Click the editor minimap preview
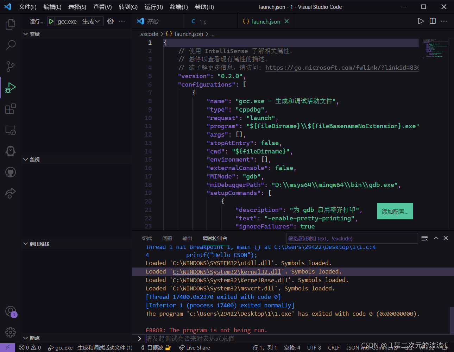This screenshot has height=352, width=454. pyautogui.click(x=435, y=49)
